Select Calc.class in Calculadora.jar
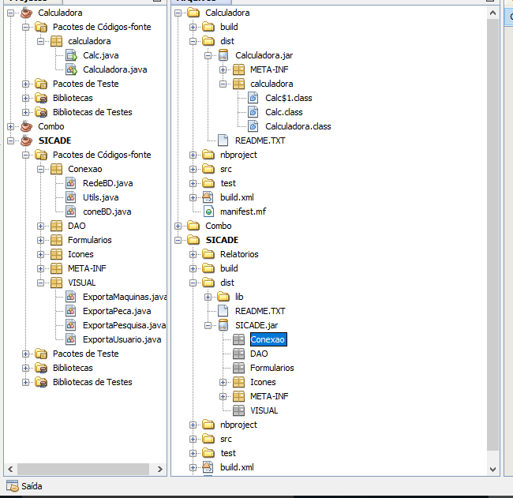513x498 pixels. click(284, 112)
